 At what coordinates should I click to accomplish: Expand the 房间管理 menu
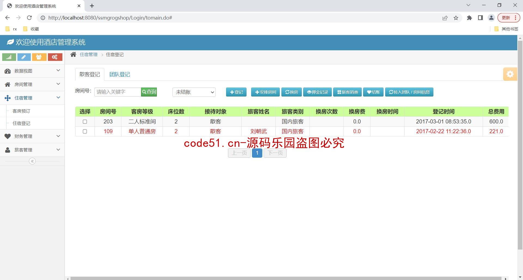pyautogui.click(x=32, y=84)
